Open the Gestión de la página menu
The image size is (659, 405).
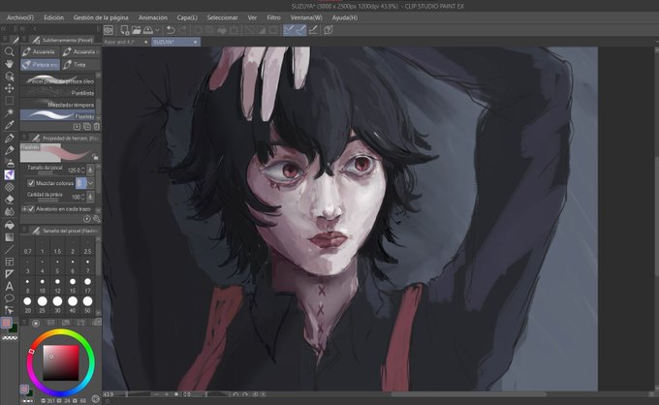coord(101,17)
